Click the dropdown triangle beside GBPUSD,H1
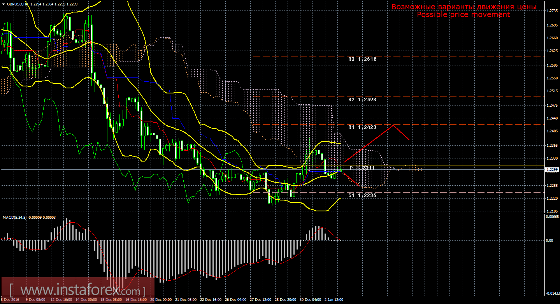Image resolution: width=560 pixels, height=304 pixels. (x=3, y=4)
